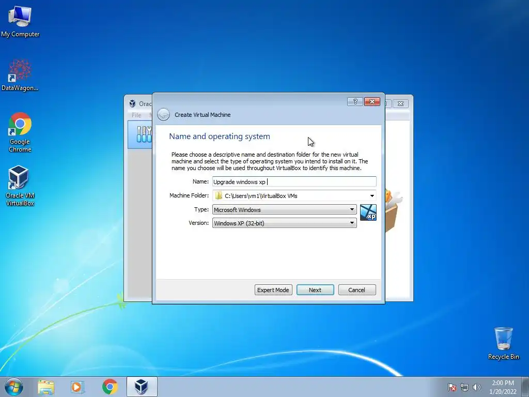This screenshot has width=529, height=397.
Task: Click the Expert Mode button
Action: [x=273, y=290]
